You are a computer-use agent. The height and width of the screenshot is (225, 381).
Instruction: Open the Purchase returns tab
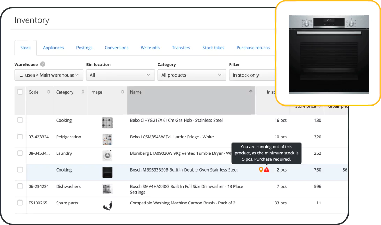(253, 48)
